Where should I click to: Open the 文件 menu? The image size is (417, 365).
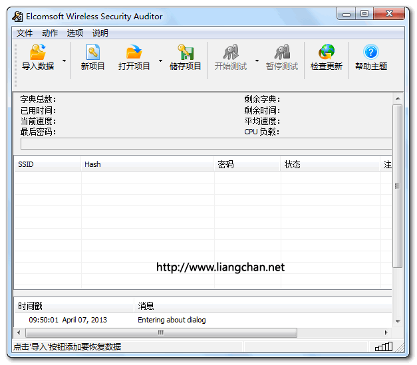(25, 33)
